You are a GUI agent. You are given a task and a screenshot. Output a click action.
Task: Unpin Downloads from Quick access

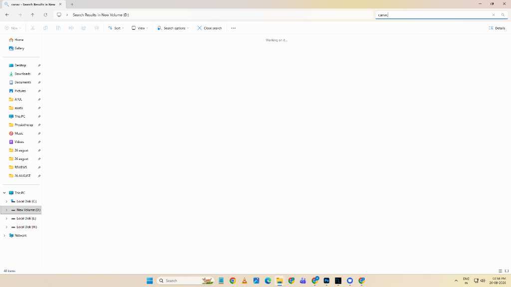coord(39,74)
